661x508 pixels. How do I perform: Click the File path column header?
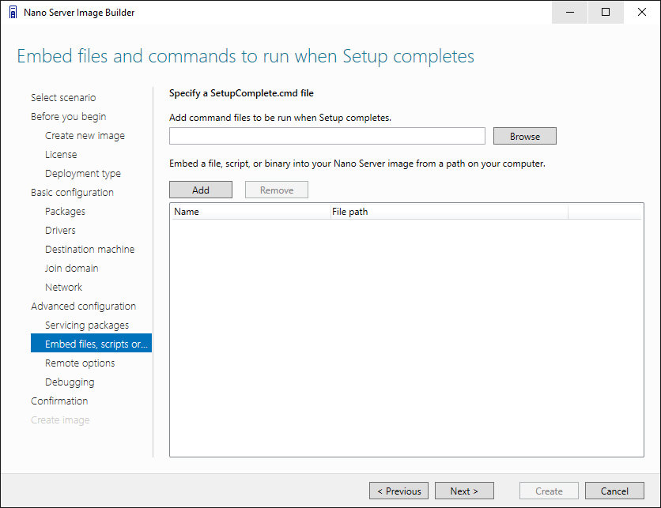(448, 212)
